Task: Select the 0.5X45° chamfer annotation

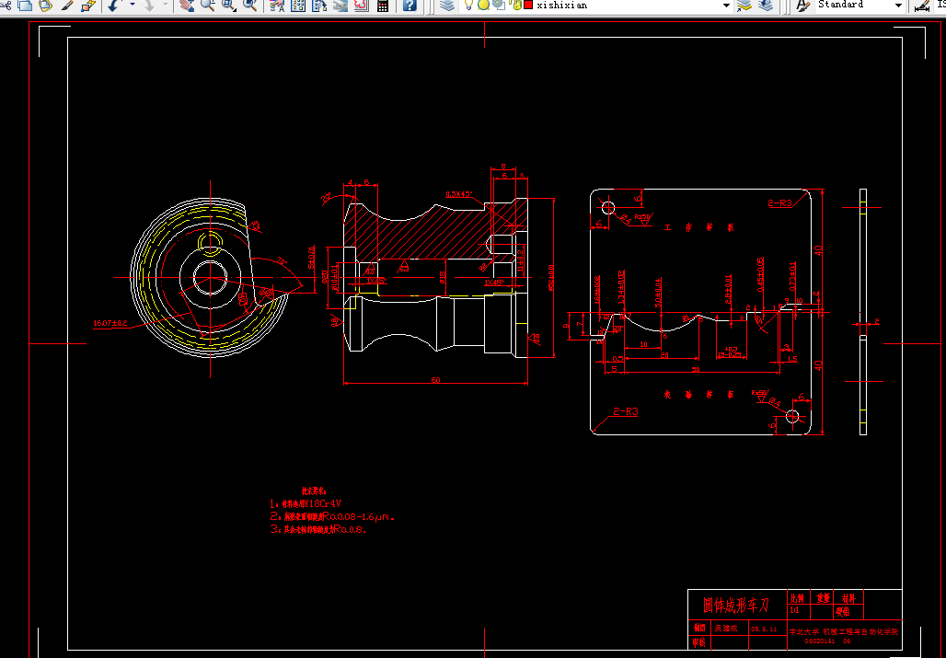Action: (x=459, y=194)
